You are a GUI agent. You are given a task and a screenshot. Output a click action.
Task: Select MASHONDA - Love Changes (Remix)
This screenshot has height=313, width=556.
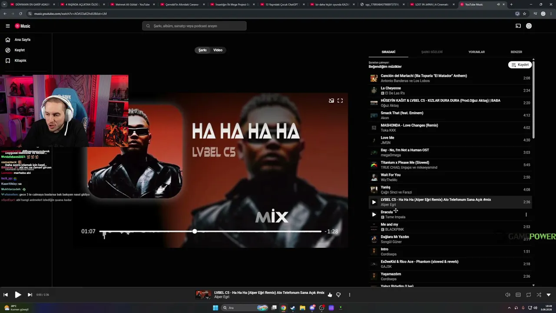click(450, 128)
